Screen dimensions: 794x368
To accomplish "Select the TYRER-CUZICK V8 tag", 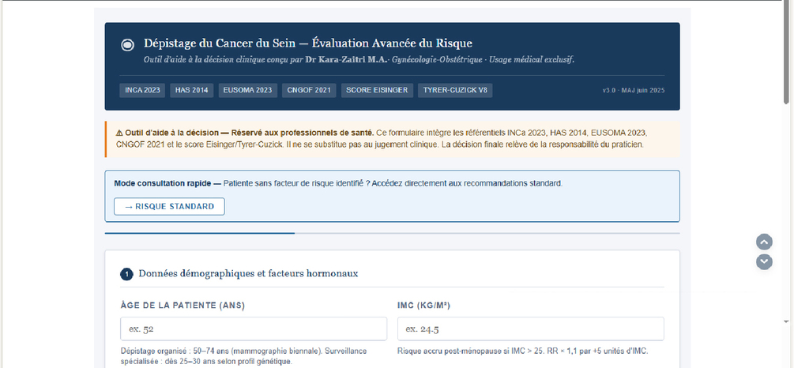I will coord(455,91).
